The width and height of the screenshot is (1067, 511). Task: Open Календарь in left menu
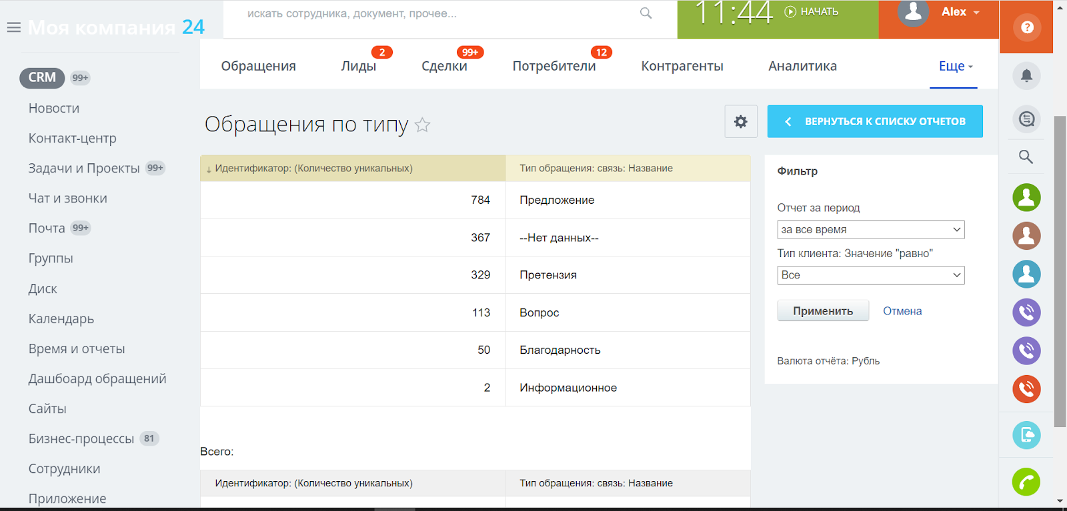pos(61,318)
